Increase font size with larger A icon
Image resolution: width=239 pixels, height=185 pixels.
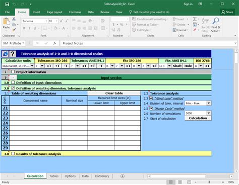tap(62, 21)
